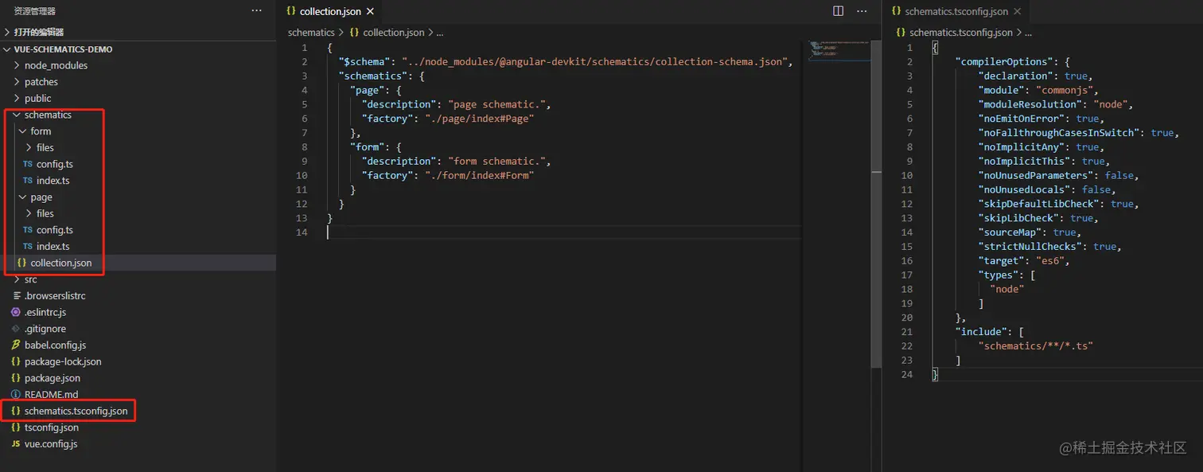The image size is (1203, 472).
Task: Open config.ts in the page folder
Action: tap(54, 230)
